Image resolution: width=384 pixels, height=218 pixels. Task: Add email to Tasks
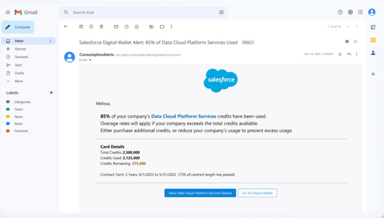[137, 27]
